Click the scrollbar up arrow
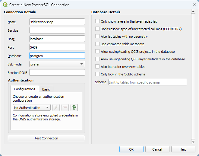Viewport: 199px width, 156px height. click(x=193, y=11)
